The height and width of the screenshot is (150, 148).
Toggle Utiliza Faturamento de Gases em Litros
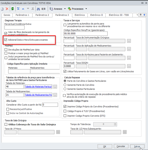click(x=65, y=71)
